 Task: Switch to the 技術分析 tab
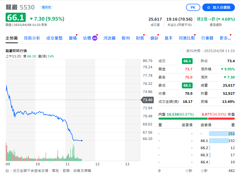[x=32, y=38]
